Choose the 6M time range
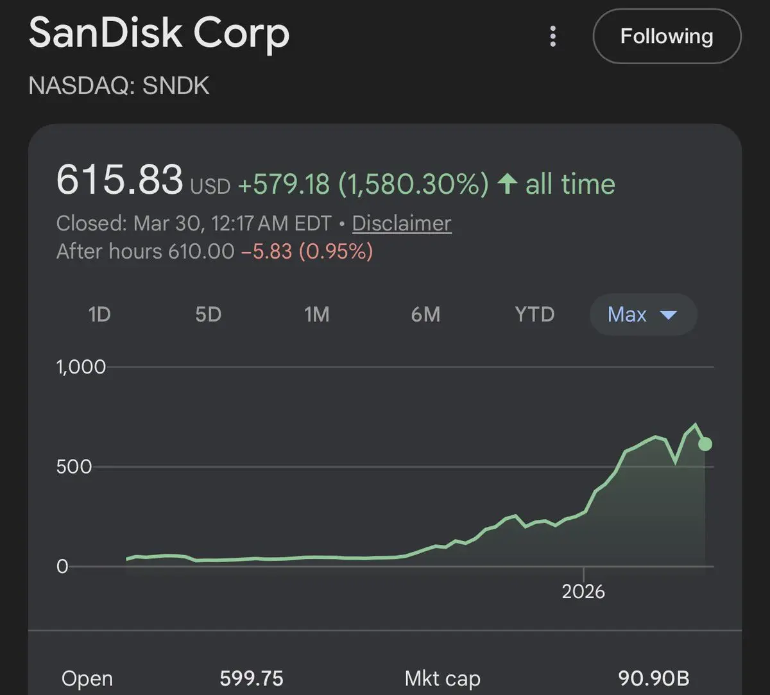Viewport: 770px width, 695px height. [x=425, y=314]
